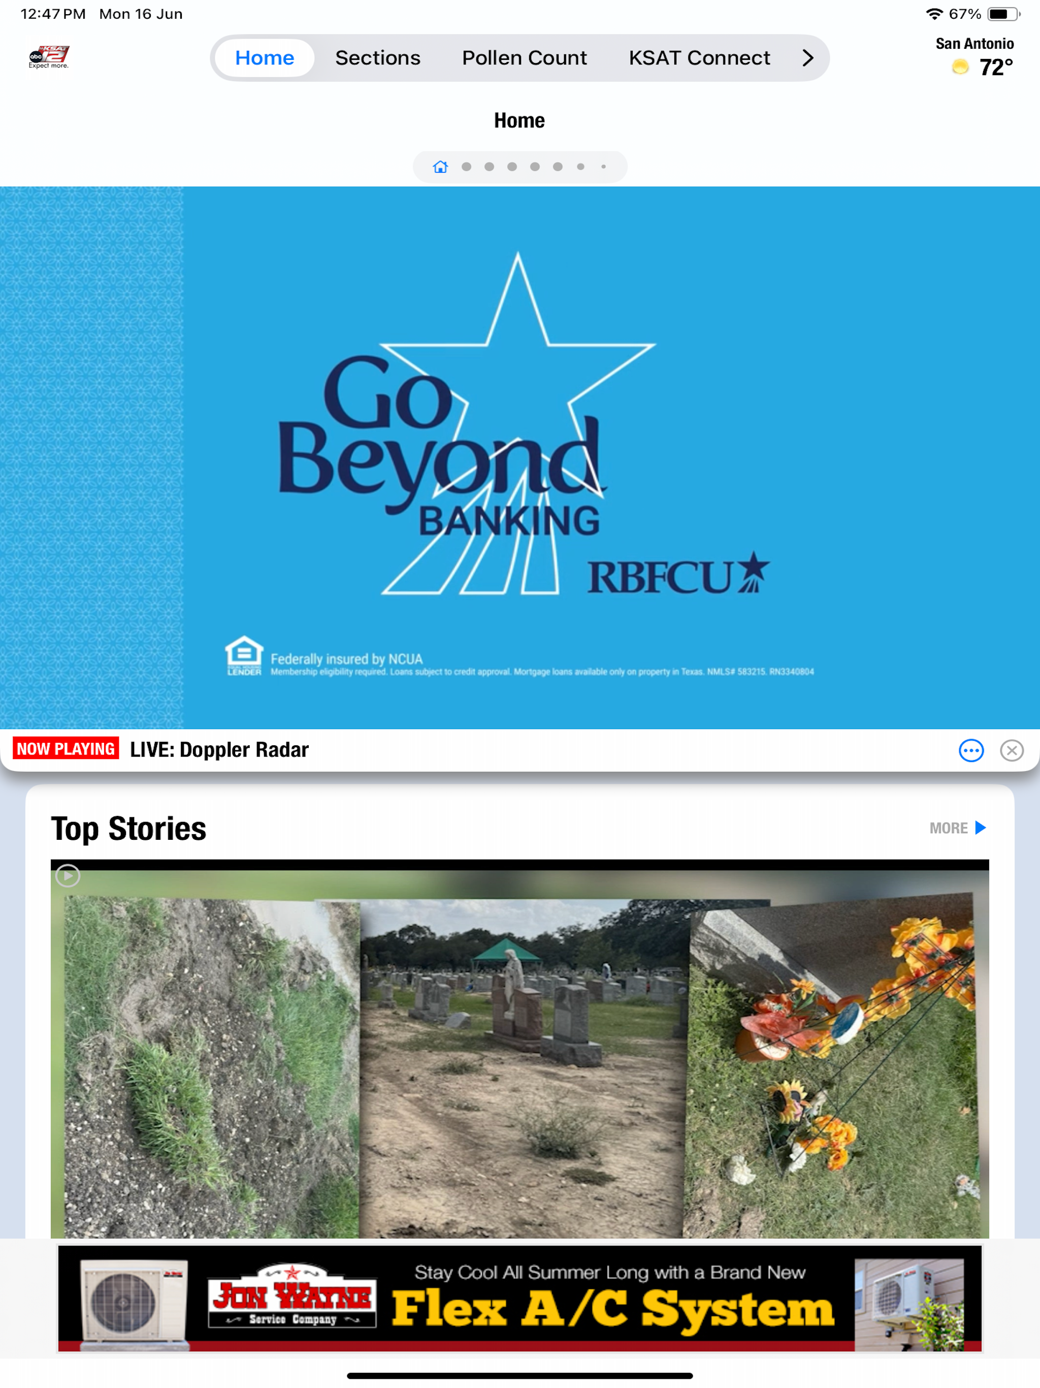Tap the sunny weather icon
Image resolution: width=1040 pixels, height=1388 pixels.
pyautogui.click(x=960, y=67)
